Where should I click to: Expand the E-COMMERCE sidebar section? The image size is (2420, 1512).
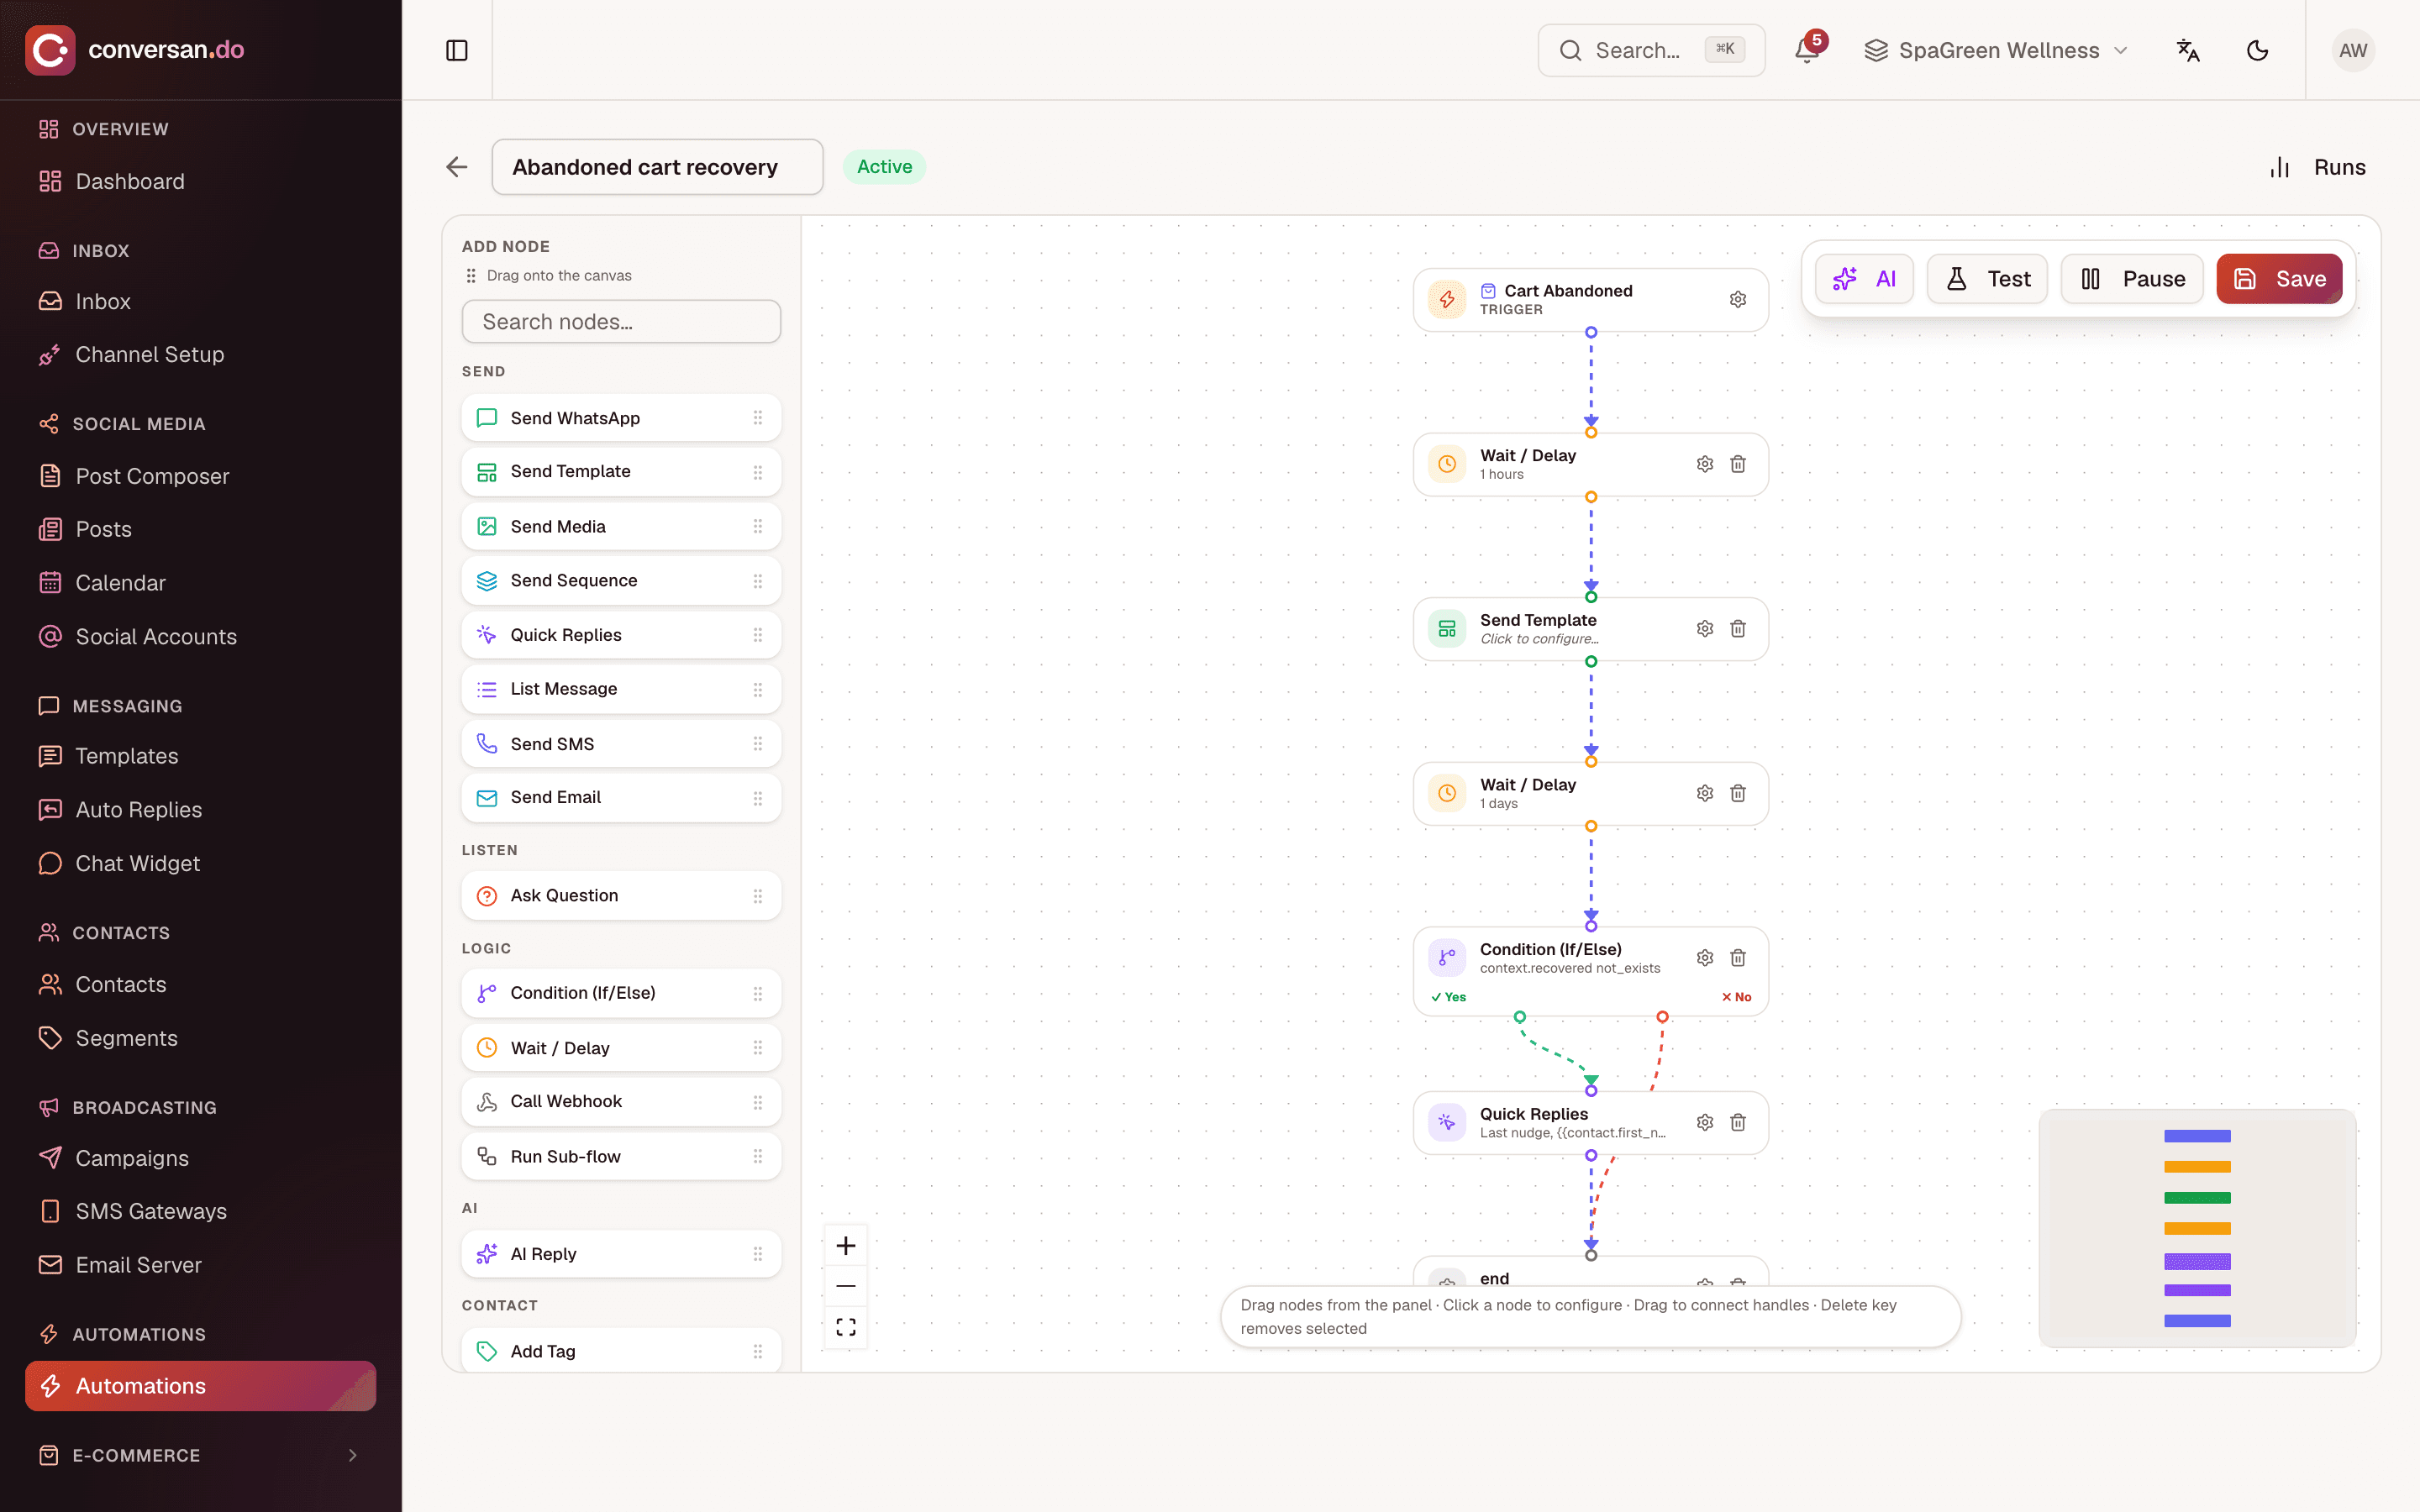tap(200, 1455)
